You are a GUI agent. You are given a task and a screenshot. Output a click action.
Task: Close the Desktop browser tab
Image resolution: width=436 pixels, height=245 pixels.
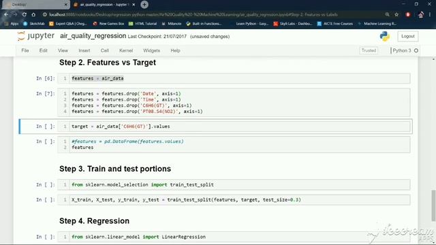tap(66, 5)
